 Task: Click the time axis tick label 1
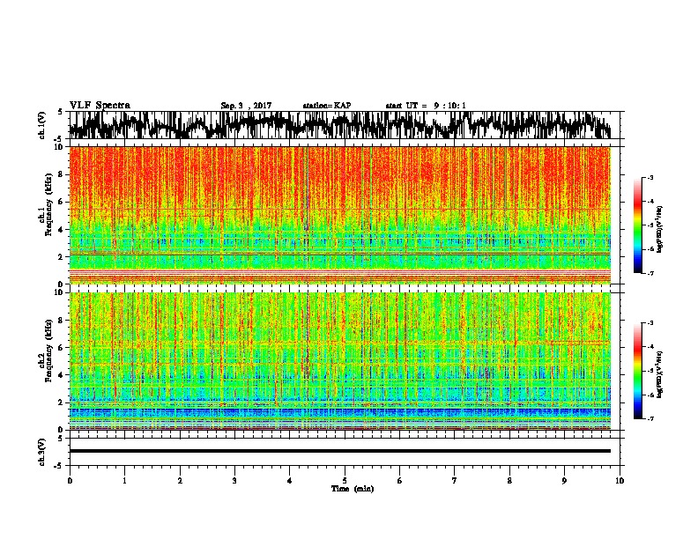(124, 481)
